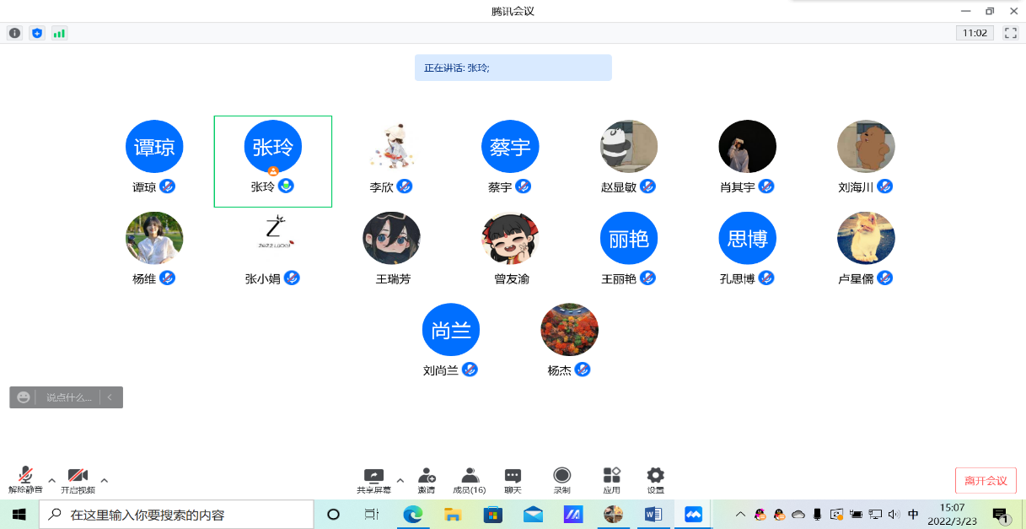Start recording with 录制 button

(561, 479)
